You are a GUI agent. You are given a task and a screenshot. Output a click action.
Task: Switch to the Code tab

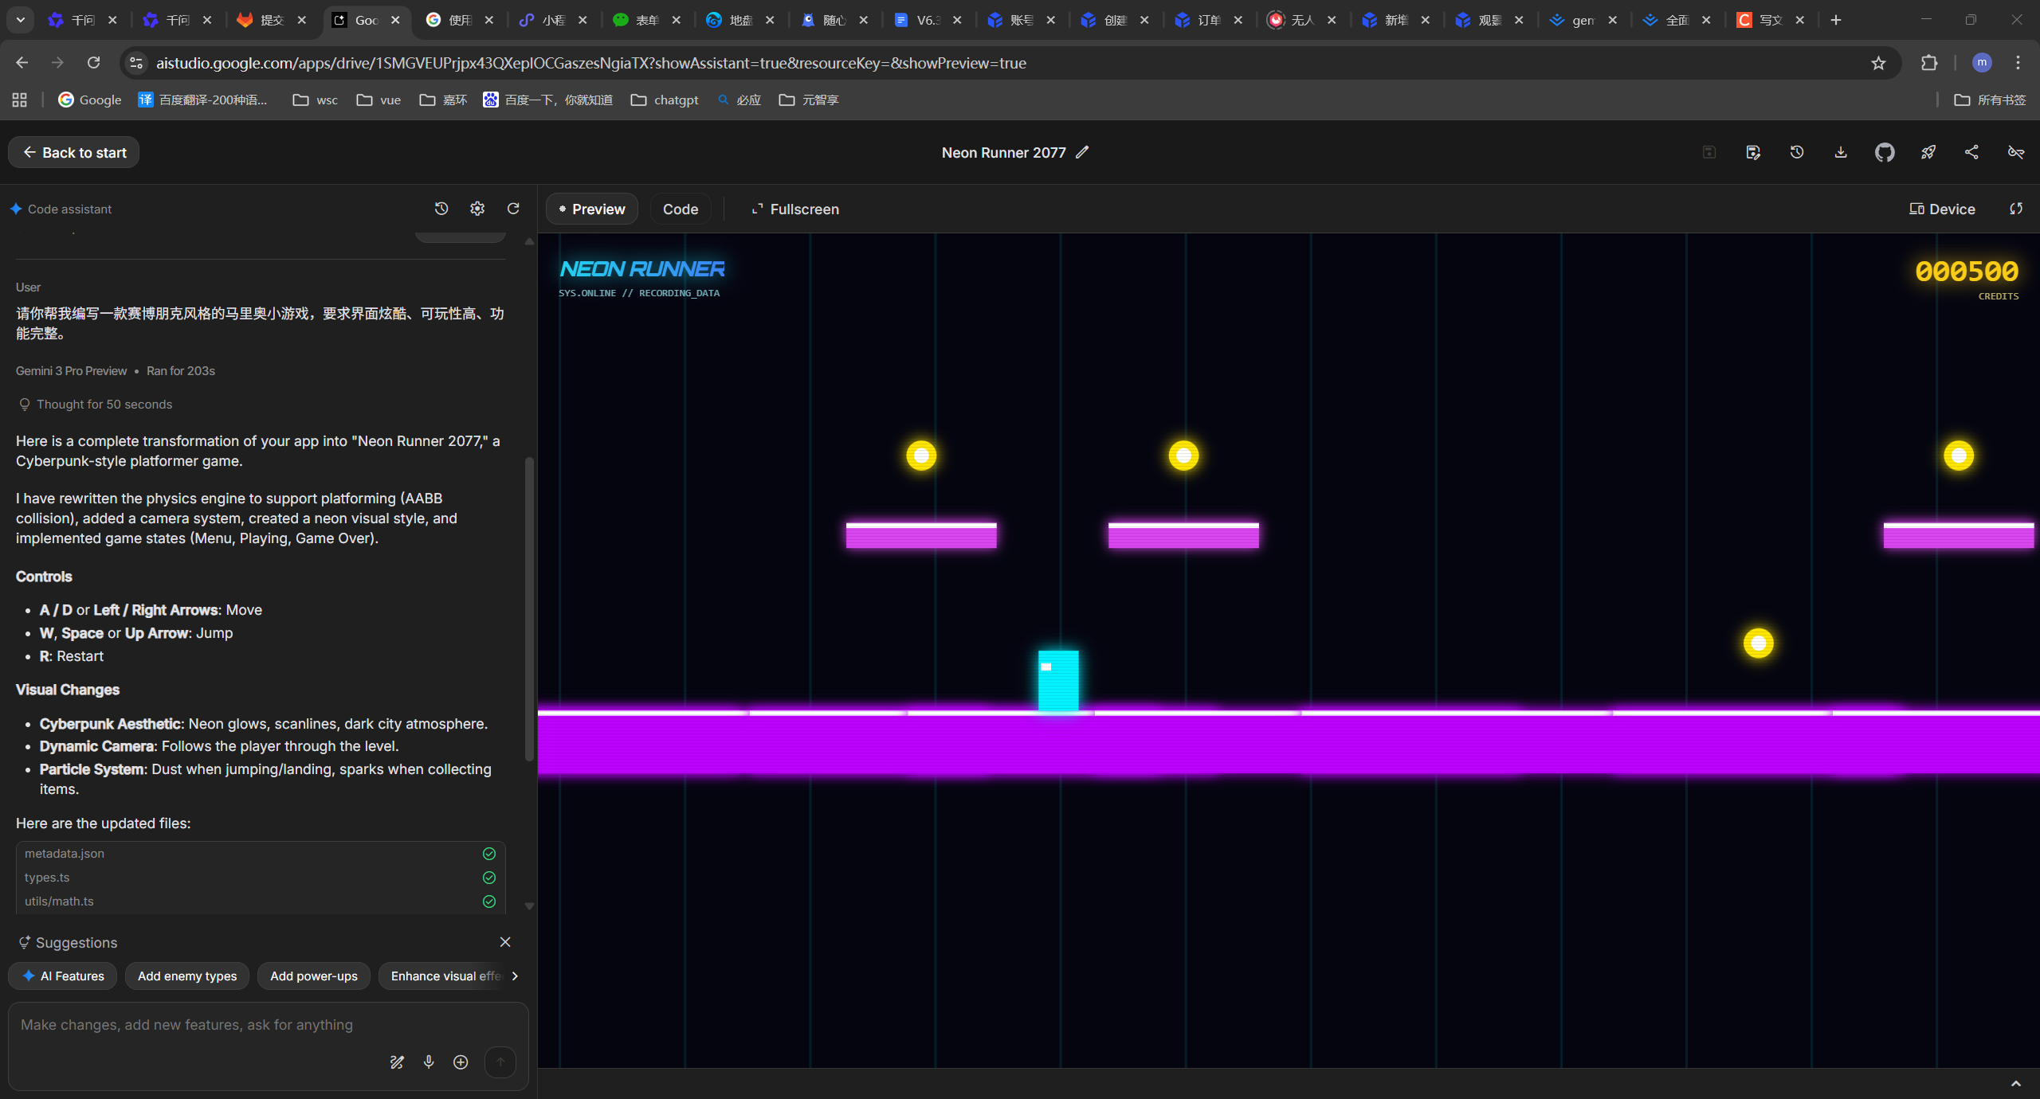tap(680, 209)
